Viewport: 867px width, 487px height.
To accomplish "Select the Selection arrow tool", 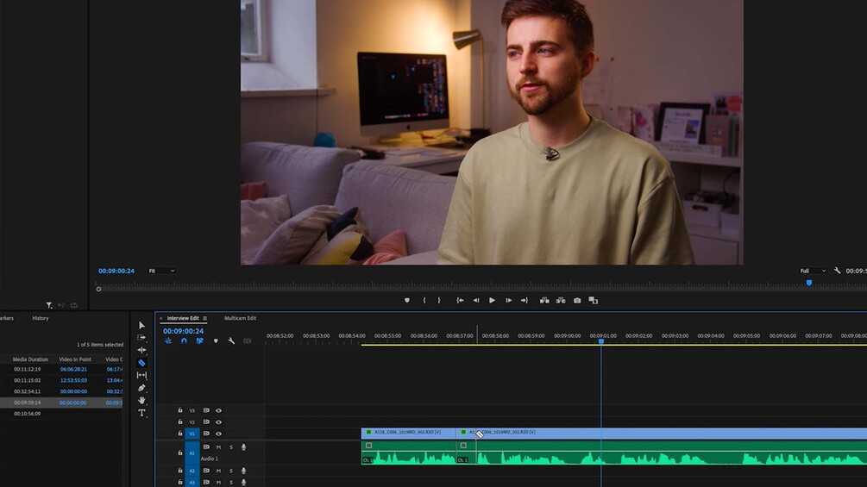I will [141, 325].
